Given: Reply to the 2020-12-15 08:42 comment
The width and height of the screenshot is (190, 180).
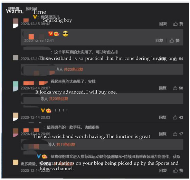Looking at the screenshot, I should click(163, 24).
